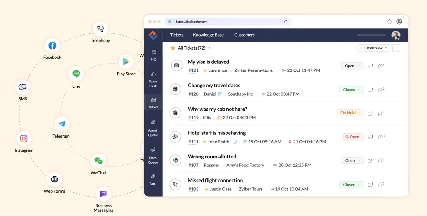
Task: Reload the page with the refresh icon
Action: pos(286,22)
